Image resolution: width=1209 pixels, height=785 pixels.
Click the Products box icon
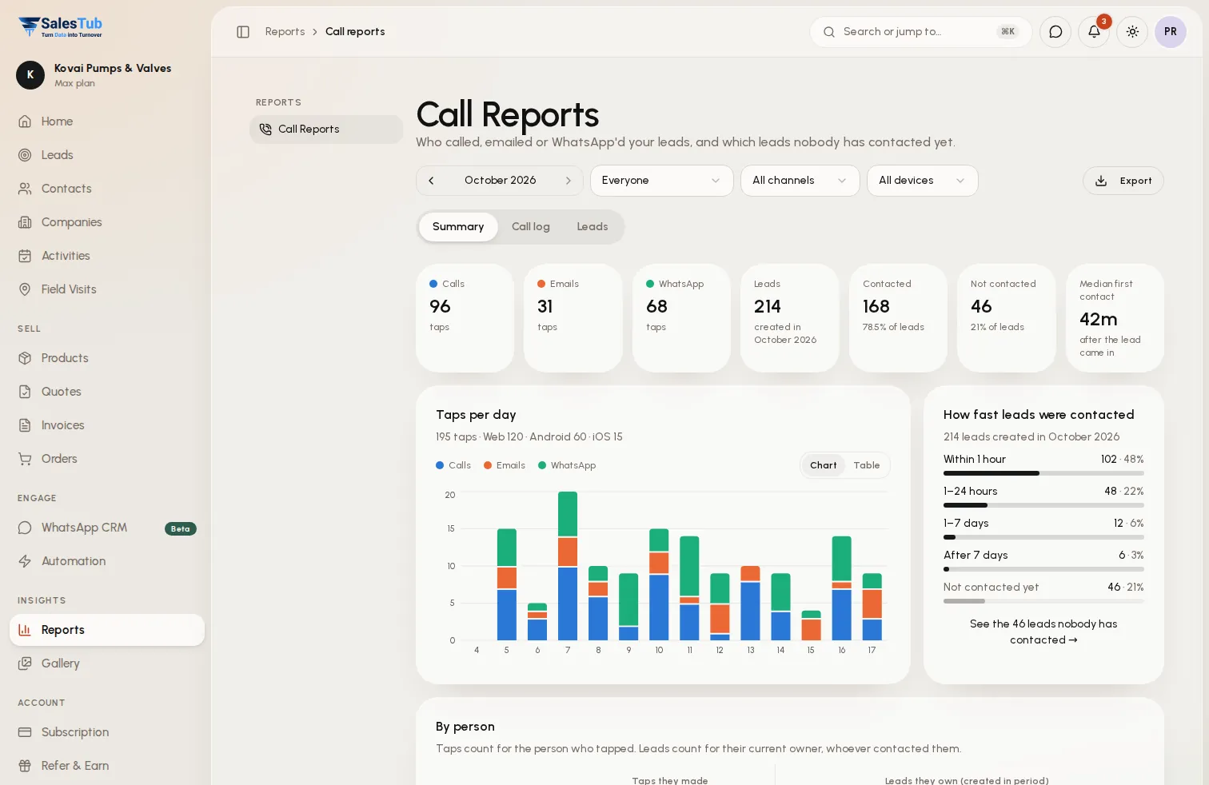click(x=25, y=358)
